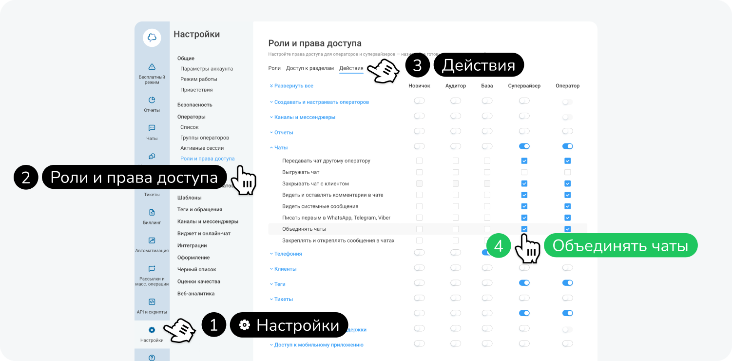Click the Бесплатный режим warning icon
732x361 pixels.
152,67
